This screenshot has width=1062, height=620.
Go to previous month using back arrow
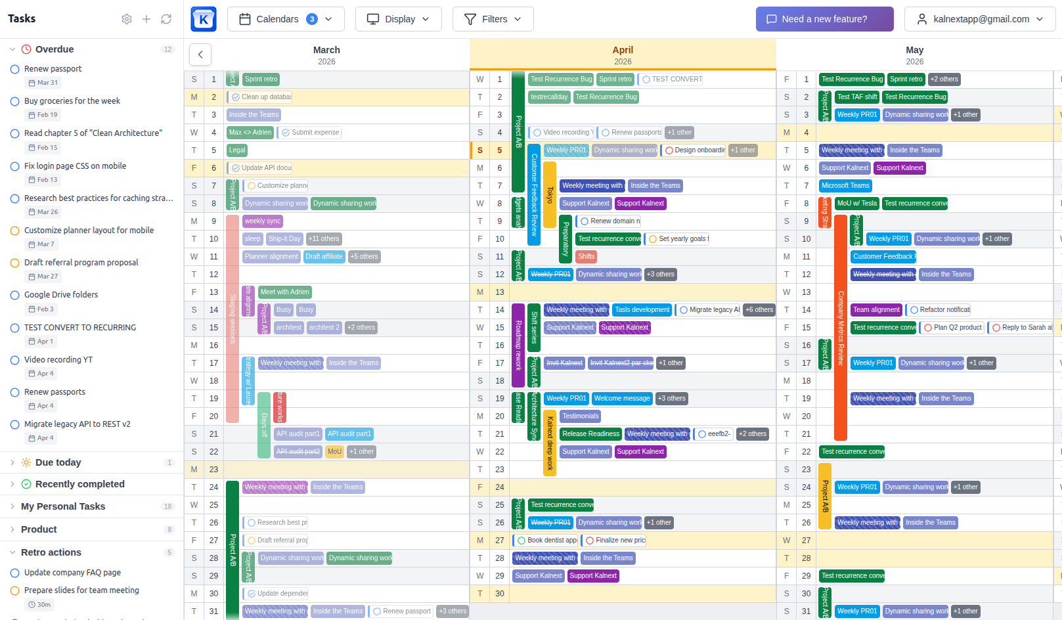[200, 55]
